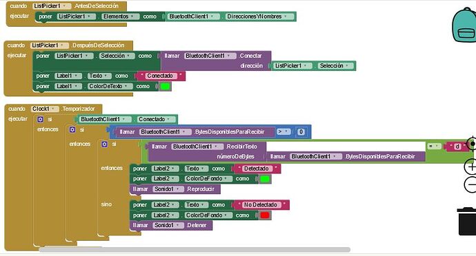Open the backpack storage icon
476x256 pixels.
point(464,25)
